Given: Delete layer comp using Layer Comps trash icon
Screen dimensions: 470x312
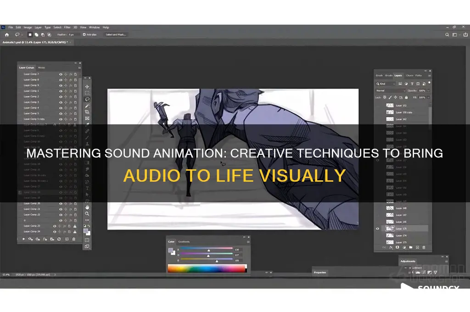Looking at the screenshot, I should pyautogui.click(x=74, y=239).
